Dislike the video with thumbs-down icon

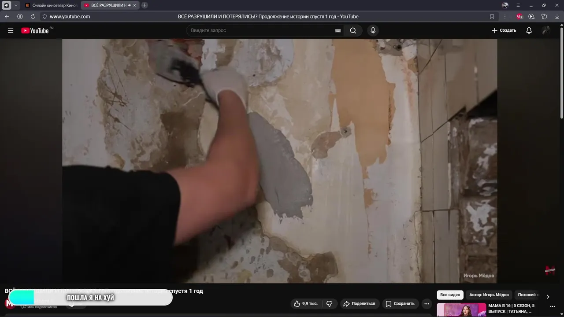click(329, 303)
